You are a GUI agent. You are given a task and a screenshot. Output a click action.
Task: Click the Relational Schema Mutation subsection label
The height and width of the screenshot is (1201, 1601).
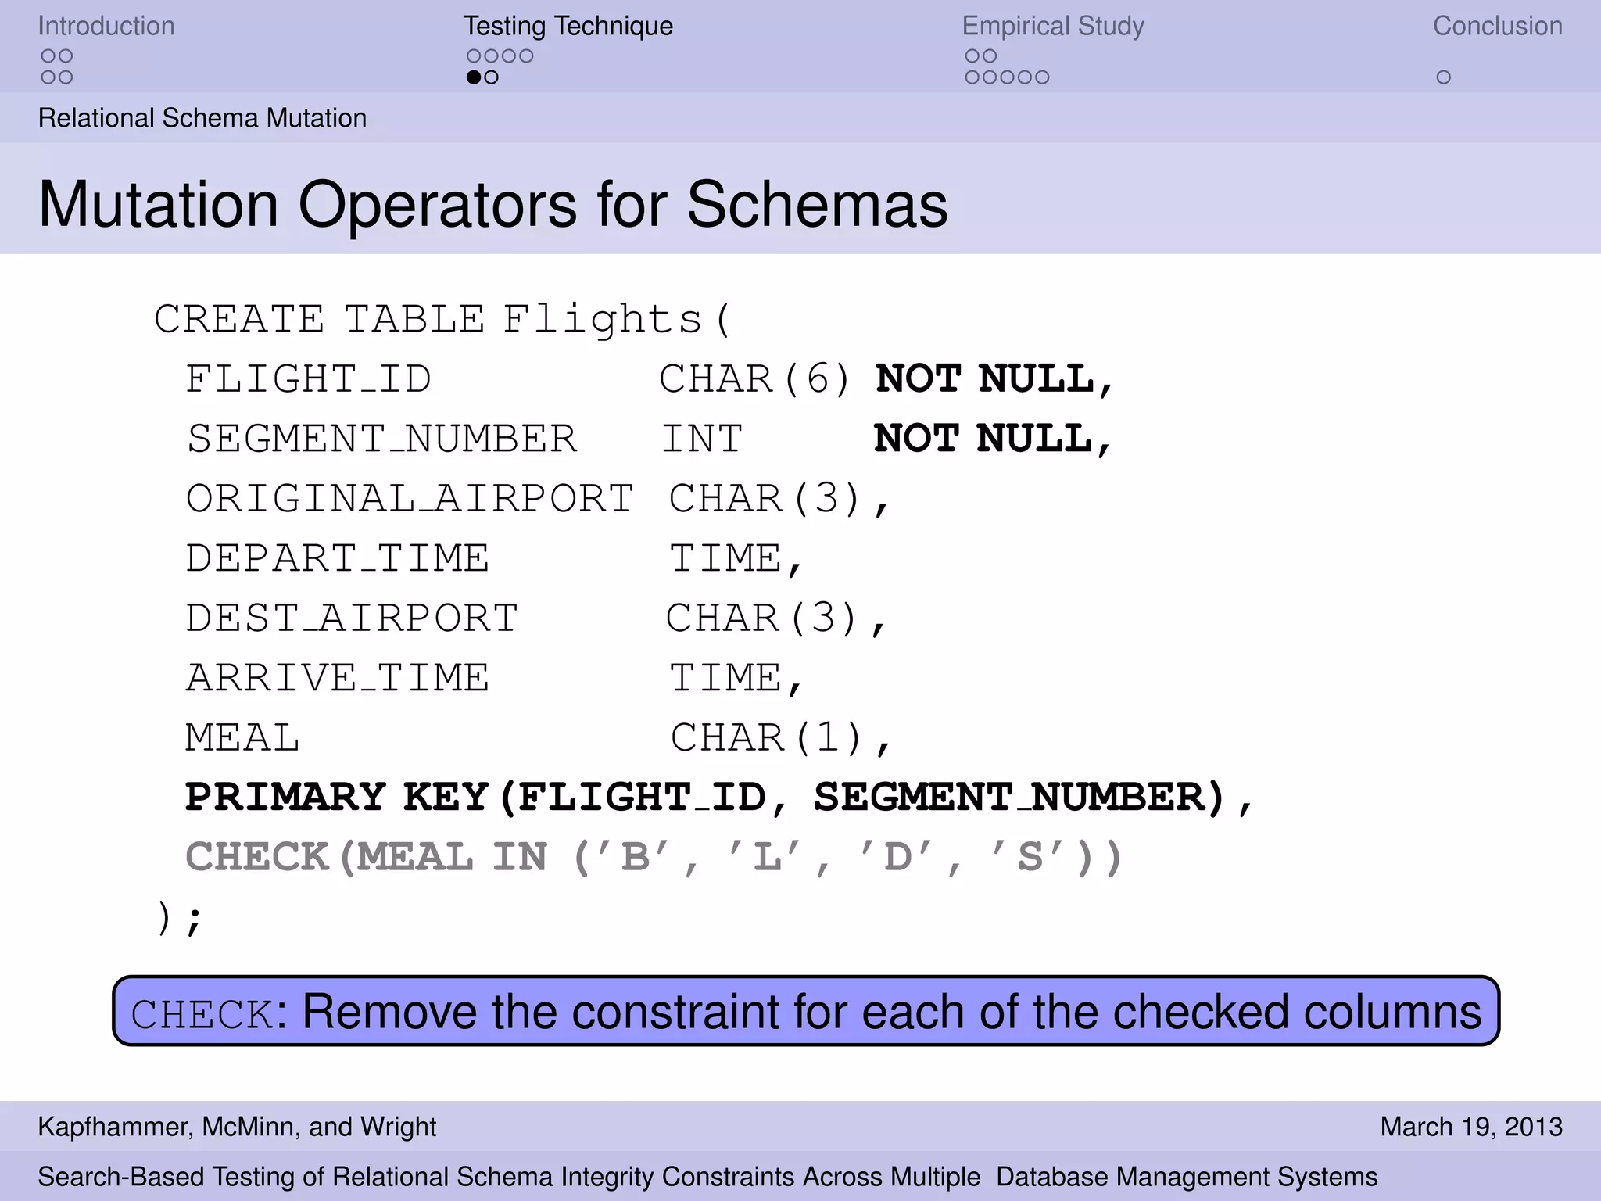pyautogui.click(x=202, y=118)
